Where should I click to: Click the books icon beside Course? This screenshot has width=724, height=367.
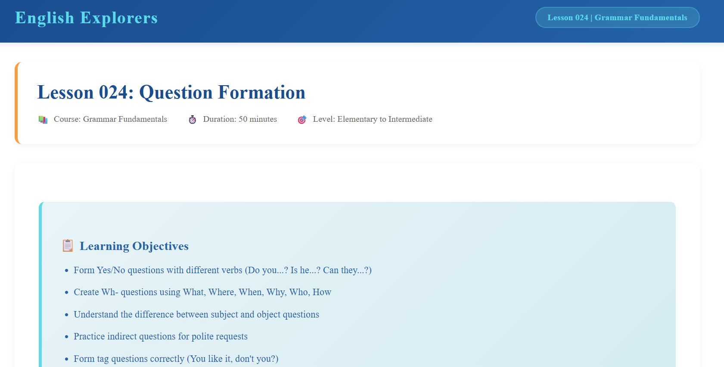43,120
